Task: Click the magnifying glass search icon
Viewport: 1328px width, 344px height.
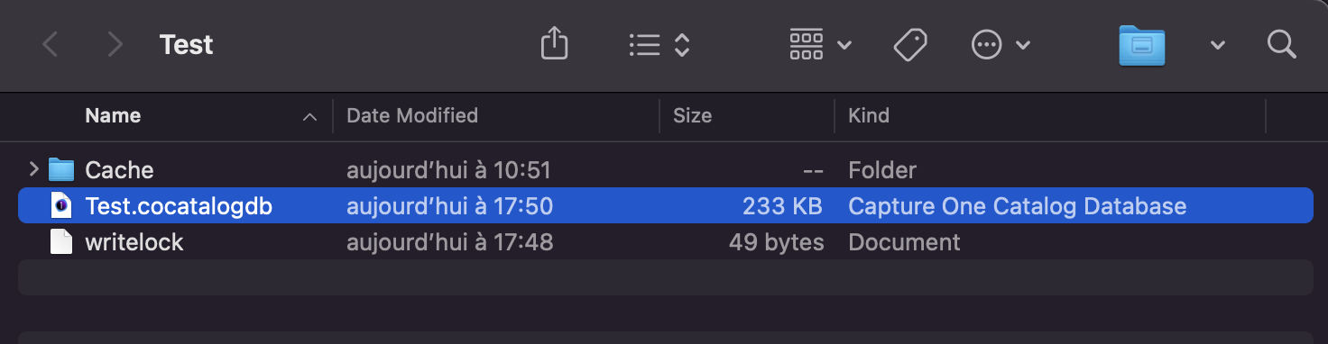Action: coord(1281,44)
